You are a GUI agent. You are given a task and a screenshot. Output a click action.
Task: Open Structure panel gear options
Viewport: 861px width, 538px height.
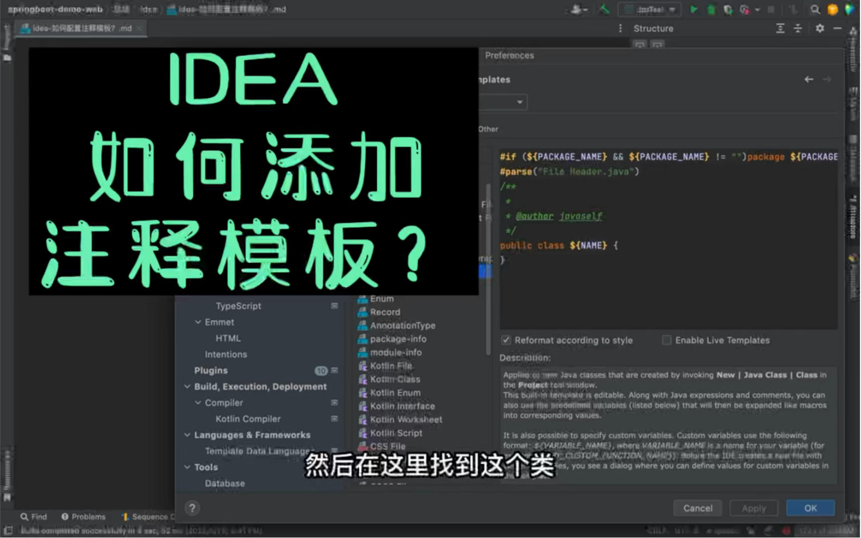click(x=820, y=28)
